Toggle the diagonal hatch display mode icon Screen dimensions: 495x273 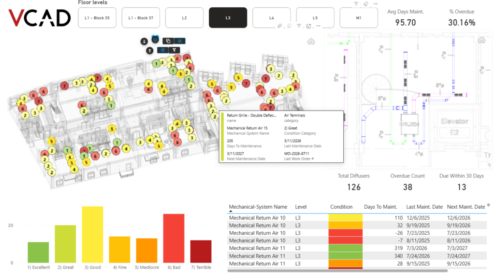click(x=180, y=41)
